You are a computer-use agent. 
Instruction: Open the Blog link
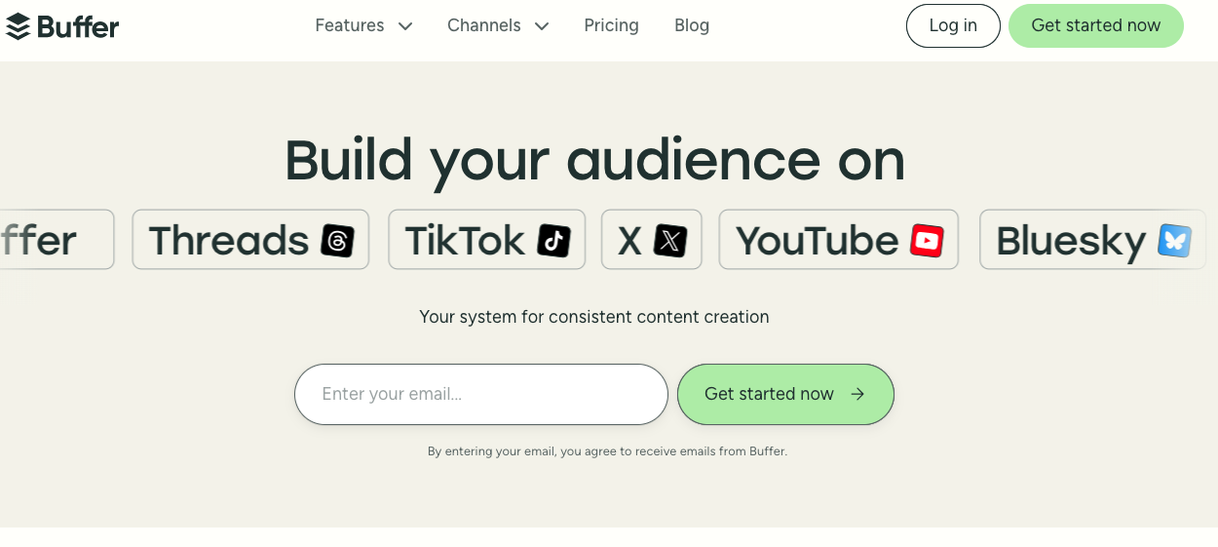tap(692, 25)
